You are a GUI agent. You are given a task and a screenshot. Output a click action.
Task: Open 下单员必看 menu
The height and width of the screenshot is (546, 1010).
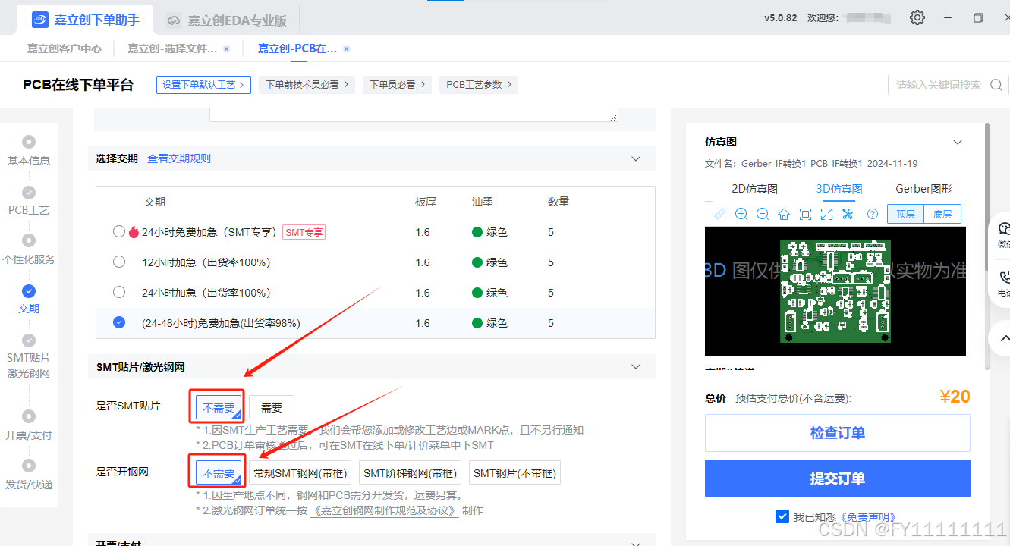397,85
